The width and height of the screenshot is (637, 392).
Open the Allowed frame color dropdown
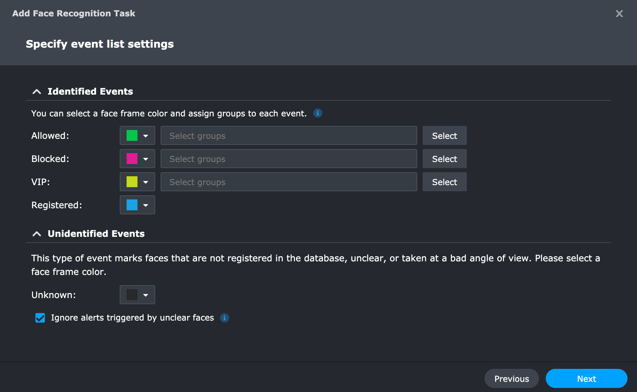137,135
